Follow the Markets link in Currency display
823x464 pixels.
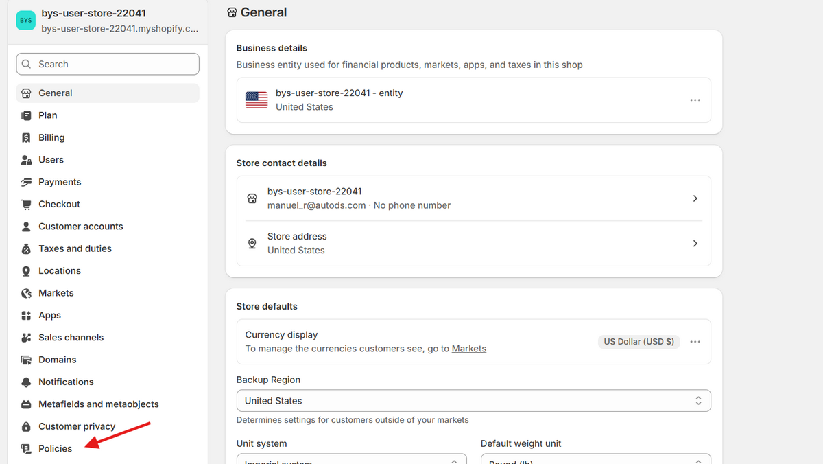(469, 349)
